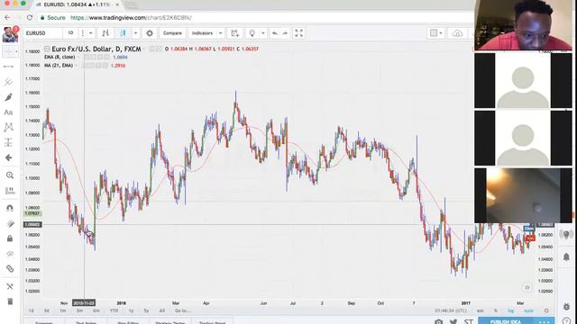Open the Trading Panel tab

pos(213,322)
